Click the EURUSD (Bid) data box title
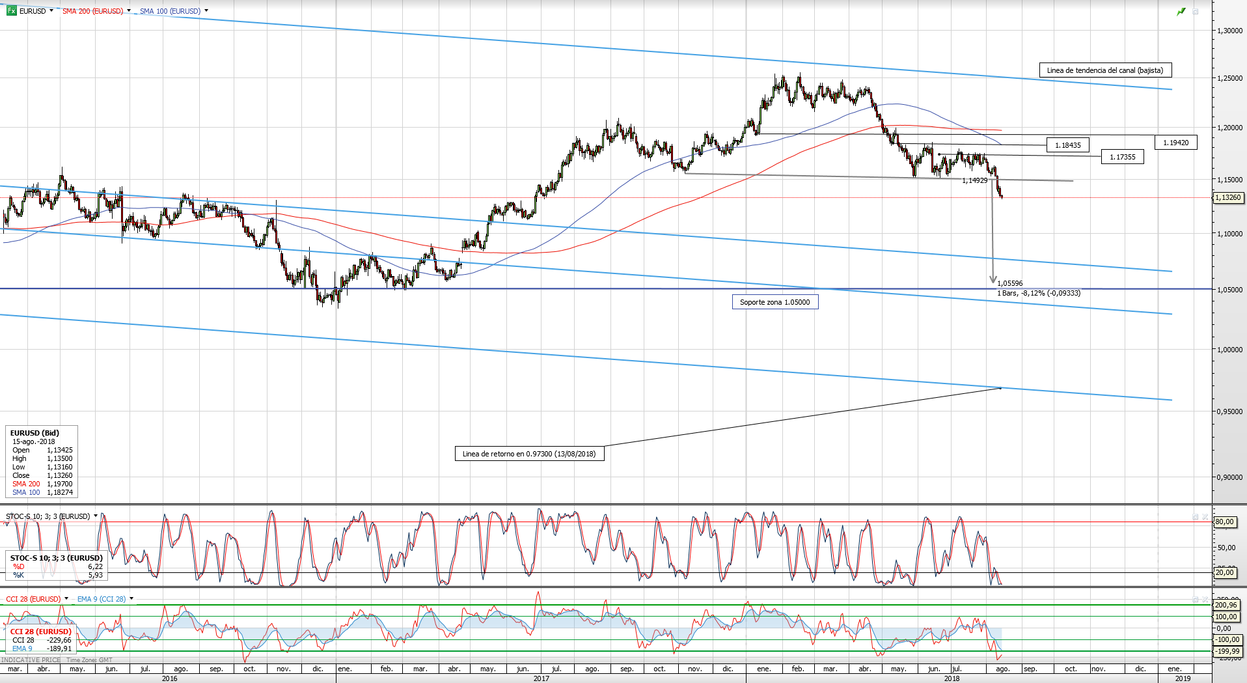Screen dimensions: 1247x683 pyautogui.click(x=34, y=433)
